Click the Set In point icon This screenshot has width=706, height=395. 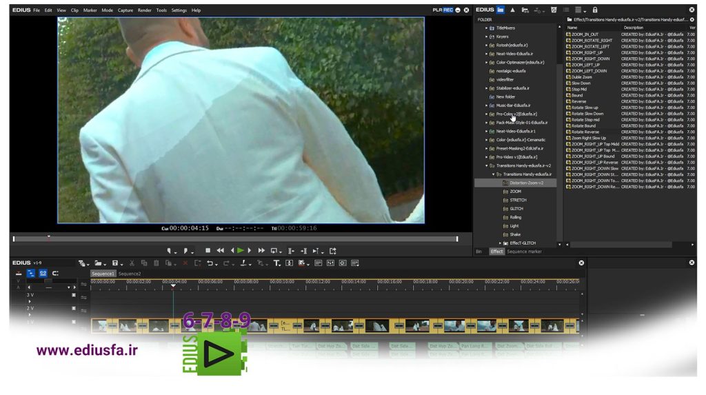pos(169,251)
